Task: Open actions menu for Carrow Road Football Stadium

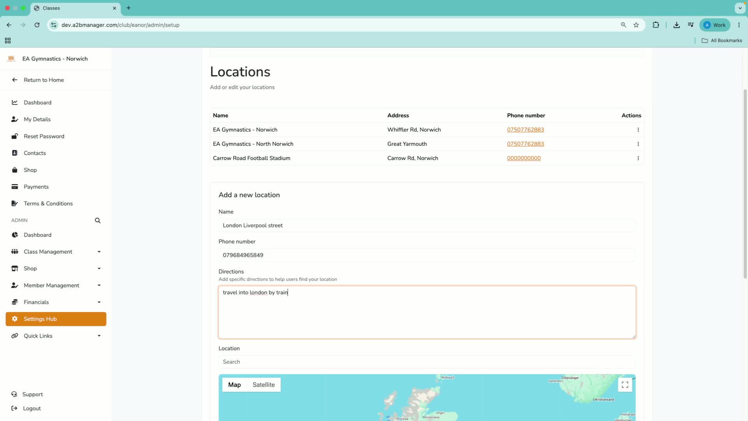Action: point(638,158)
